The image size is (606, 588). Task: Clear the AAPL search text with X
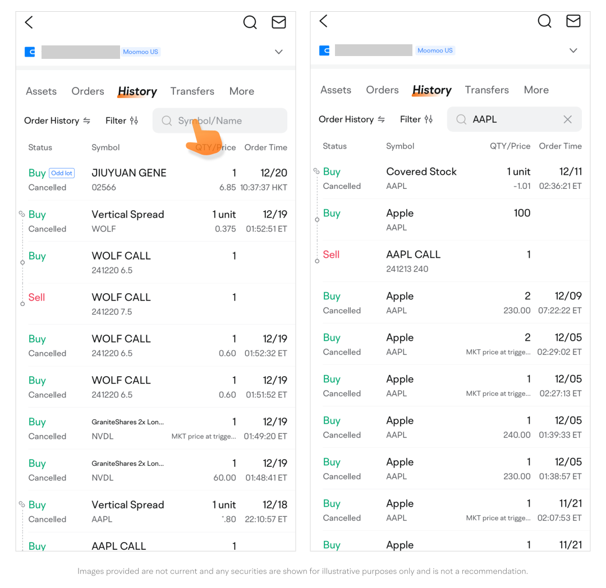(567, 119)
